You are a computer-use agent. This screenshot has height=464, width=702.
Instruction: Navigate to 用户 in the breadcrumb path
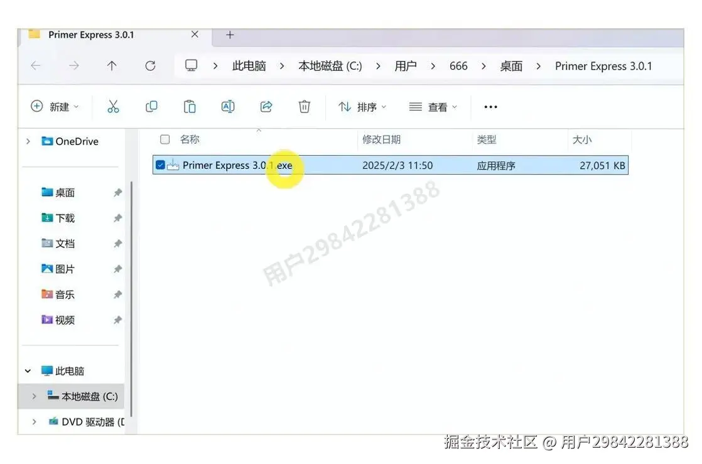click(x=406, y=65)
